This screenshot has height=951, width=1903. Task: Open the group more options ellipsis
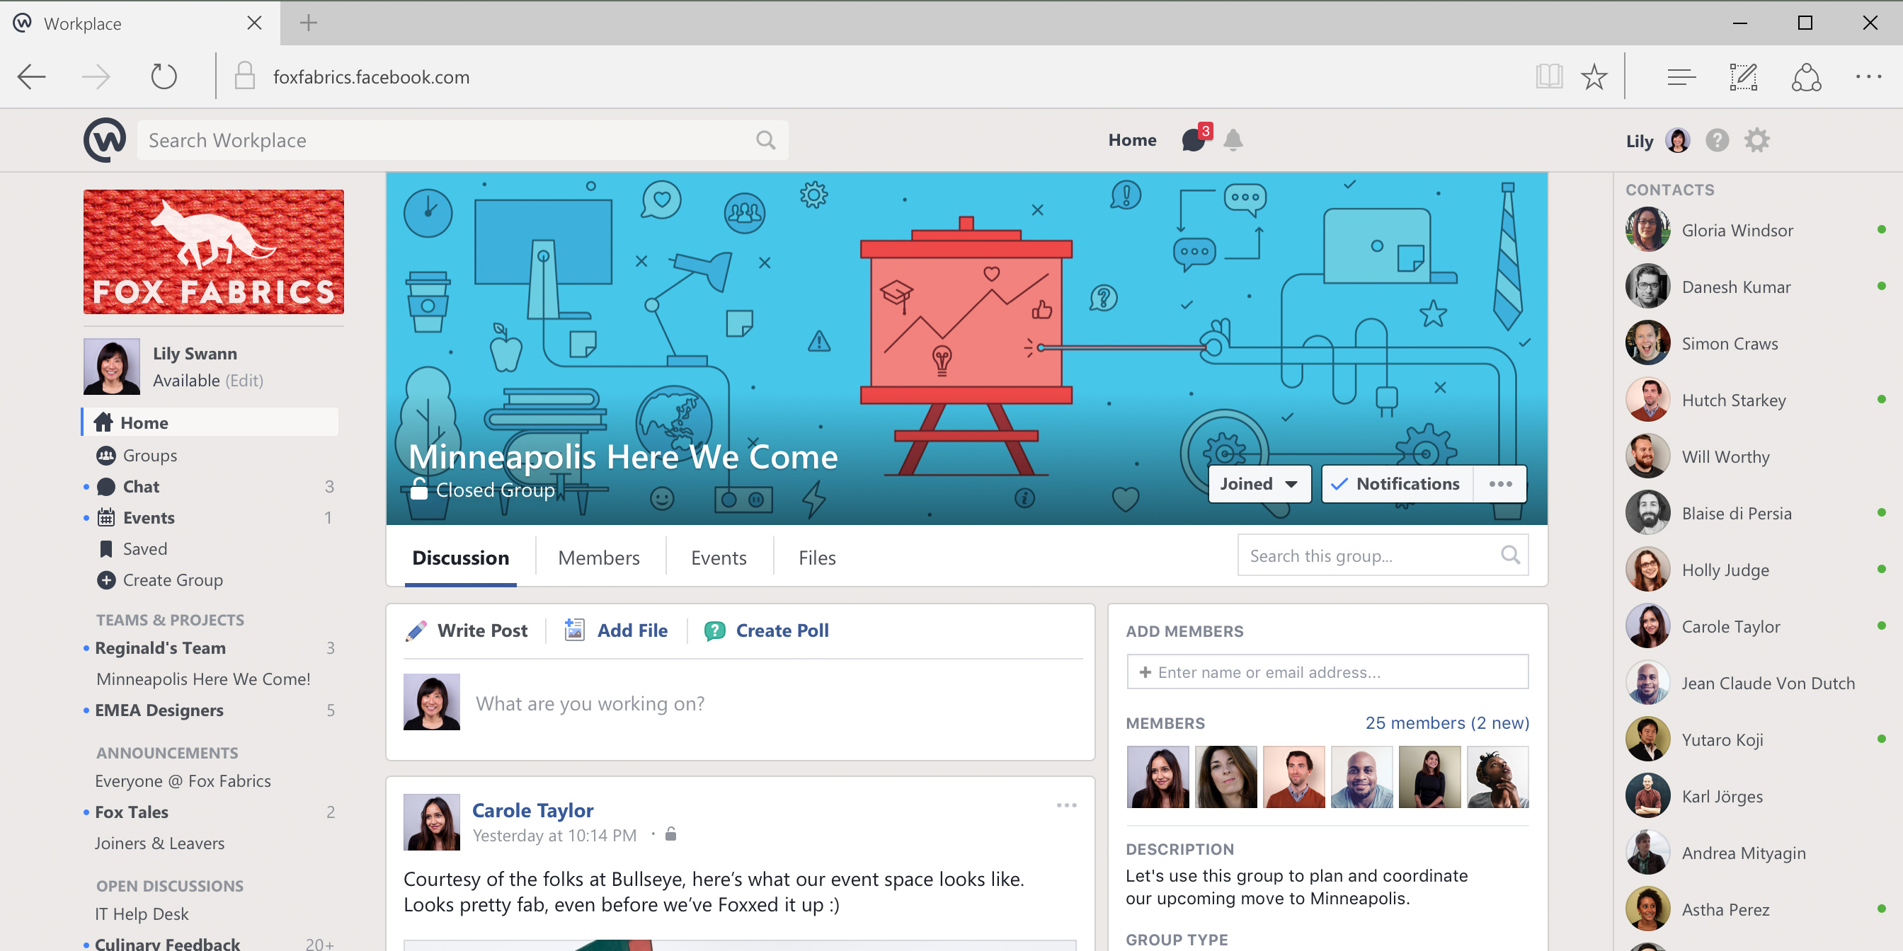(x=1500, y=483)
